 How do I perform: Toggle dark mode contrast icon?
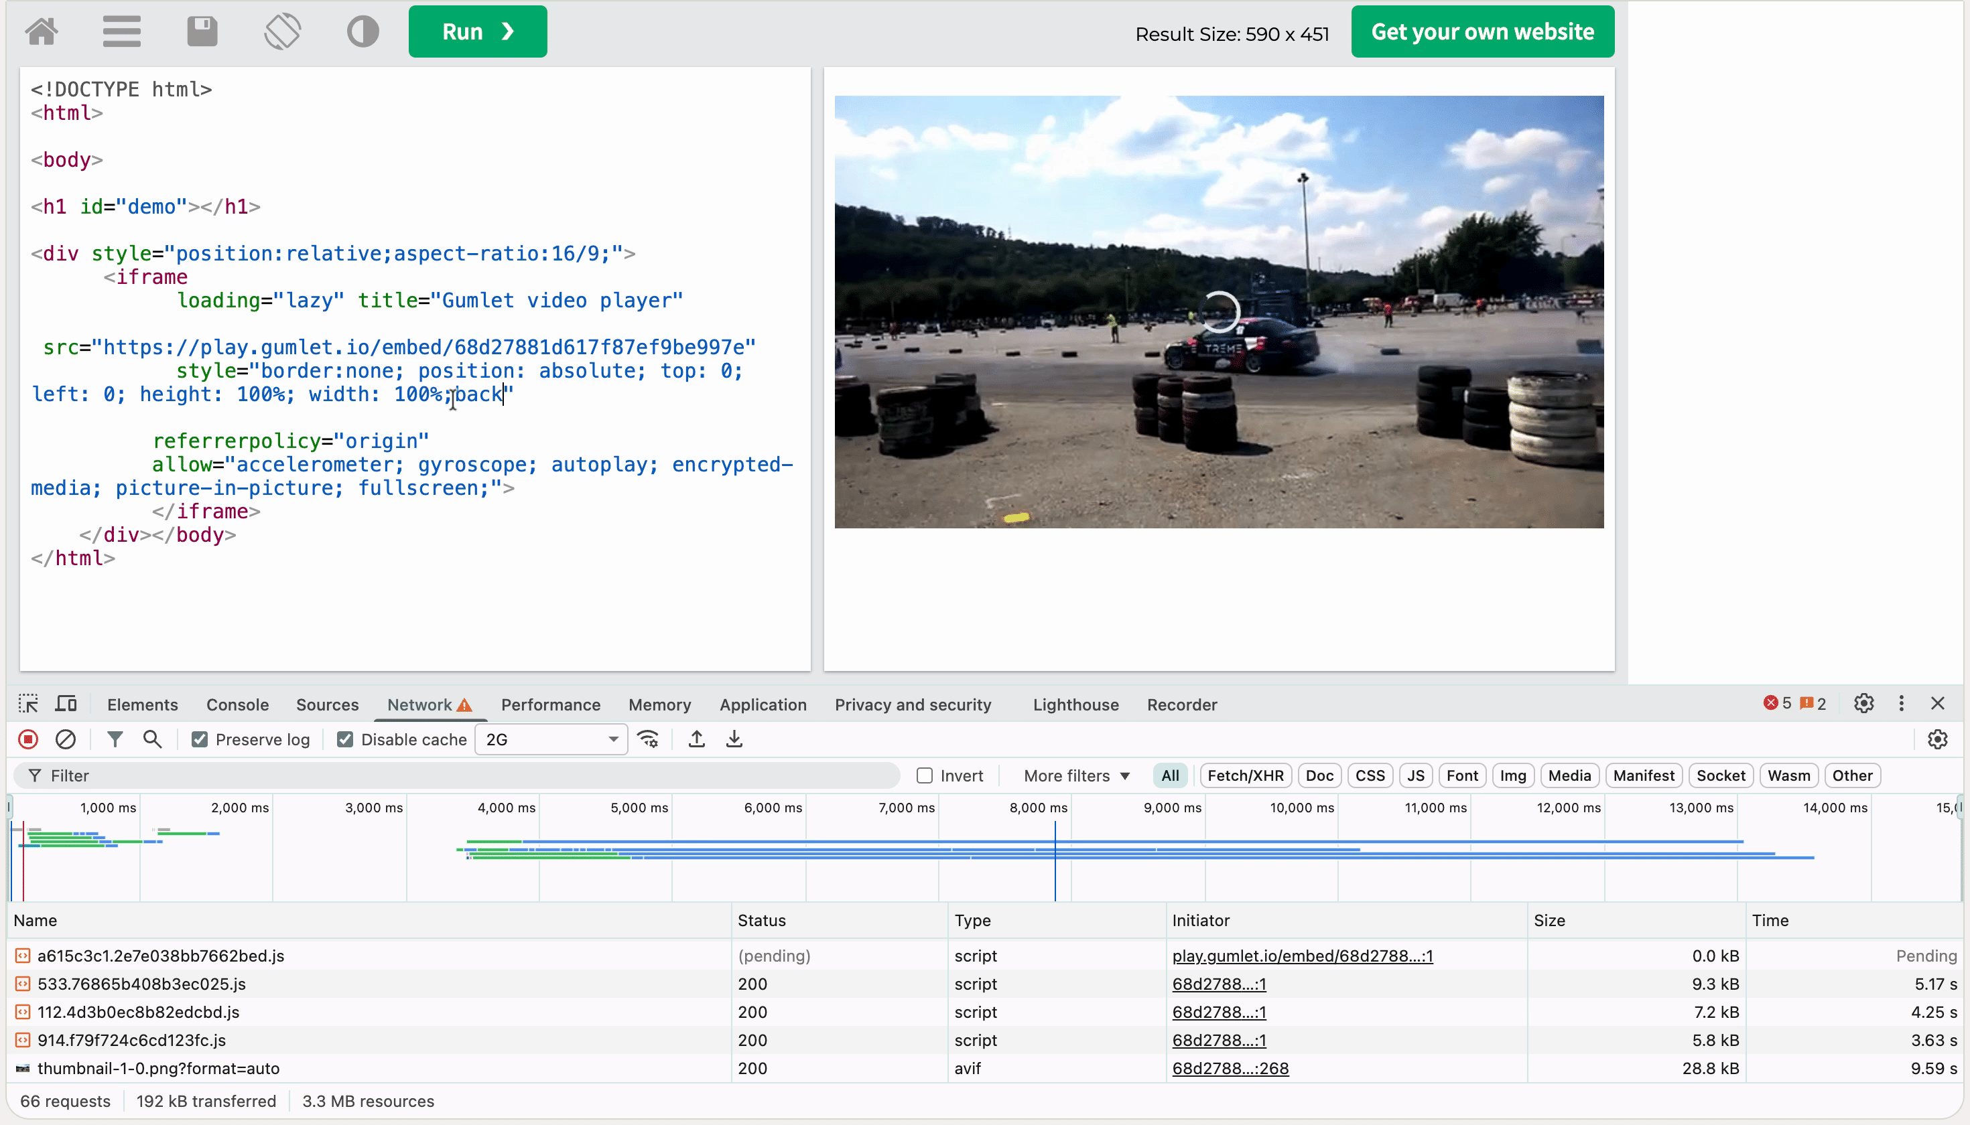[x=363, y=31]
